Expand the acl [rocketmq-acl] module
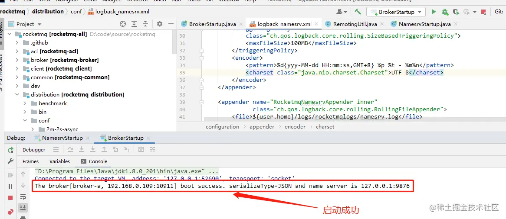Image resolution: width=506 pixels, height=219 pixels. point(17,51)
